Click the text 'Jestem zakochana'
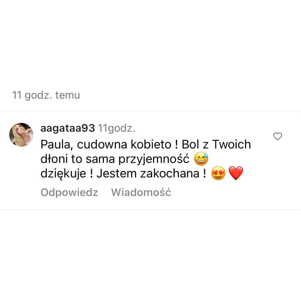The width and height of the screenshot is (301, 301). pos(148,173)
